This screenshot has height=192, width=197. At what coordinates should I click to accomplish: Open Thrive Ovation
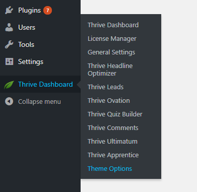pyautogui.click(x=109, y=101)
